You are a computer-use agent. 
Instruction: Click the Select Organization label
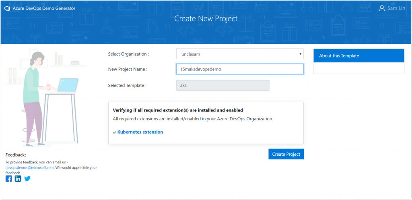pos(128,54)
